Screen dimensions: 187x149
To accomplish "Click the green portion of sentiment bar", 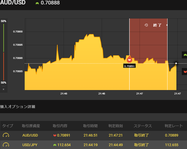I will [x=4, y=38].
